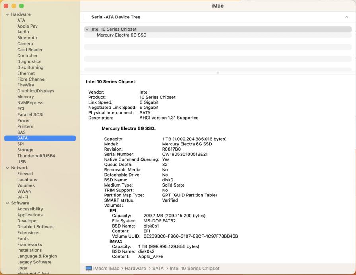
Task: Select Storage in the sidebar
Action: tap(25, 150)
